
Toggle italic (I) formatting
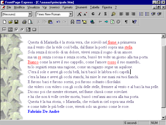99,14
